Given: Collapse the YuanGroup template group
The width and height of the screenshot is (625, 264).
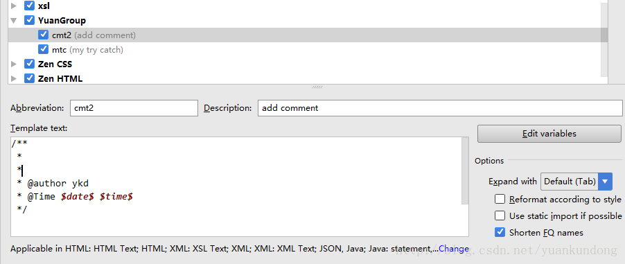Looking at the screenshot, I should click(x=14, y=20).
